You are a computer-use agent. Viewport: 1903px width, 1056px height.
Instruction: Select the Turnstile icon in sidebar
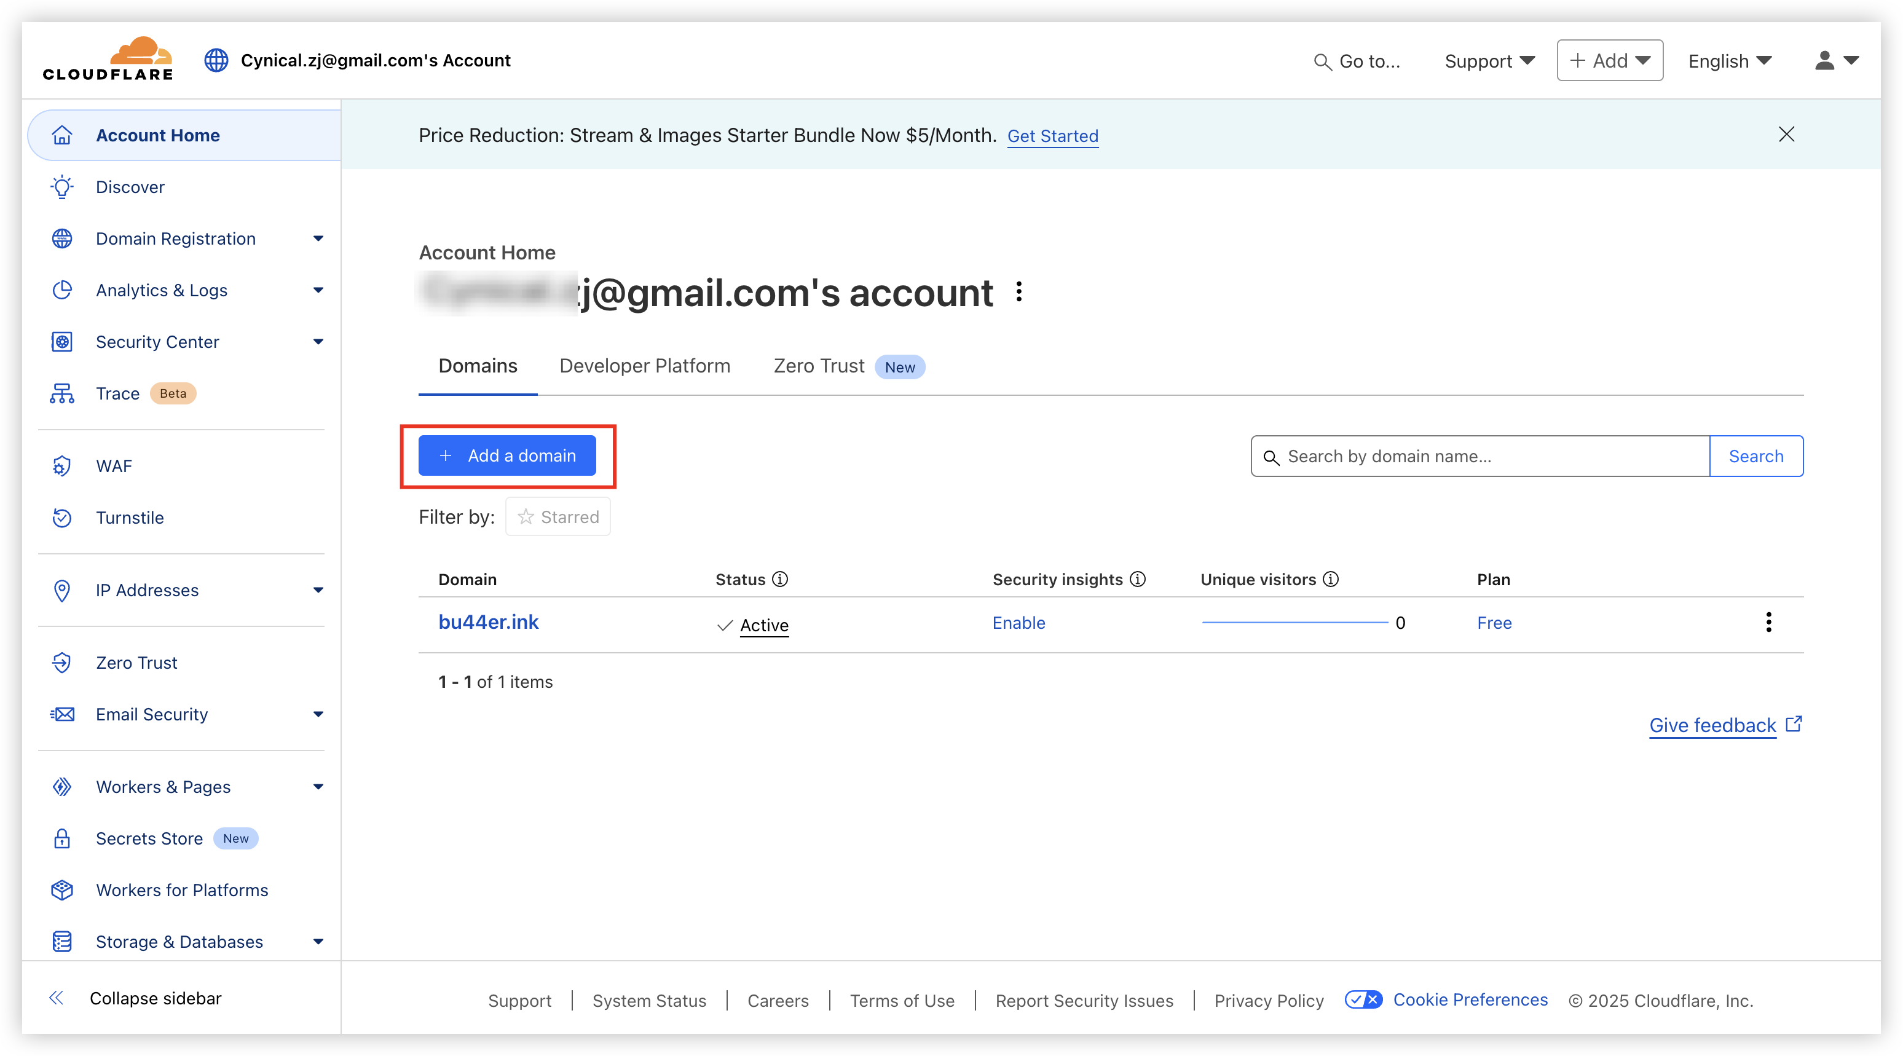[x=62, y=518]
